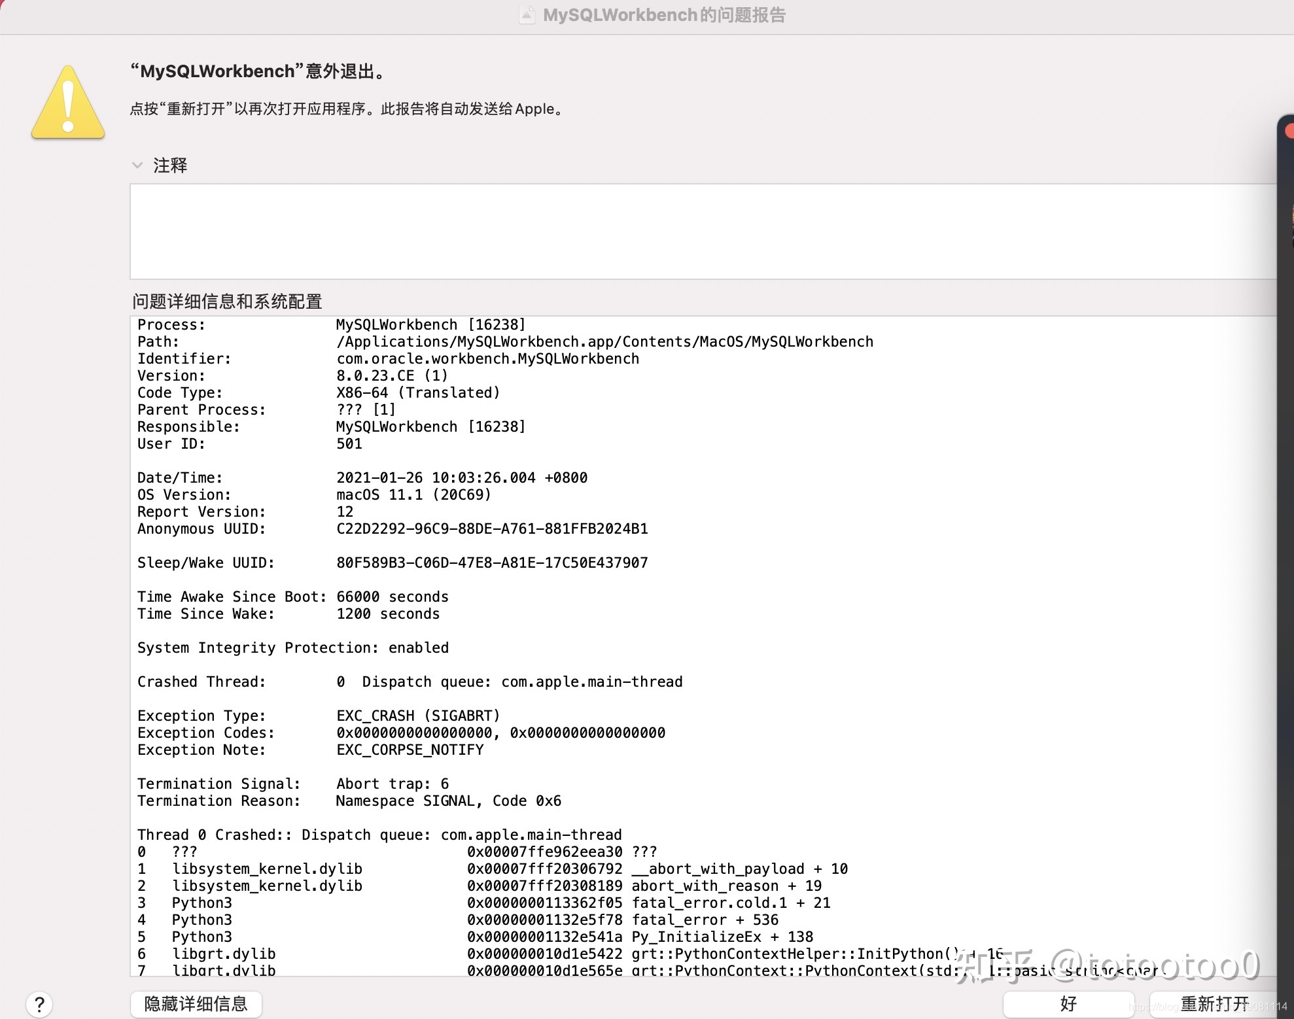Click the Report Version value 12
The image size is (1294, 1019).
(345, 512)
